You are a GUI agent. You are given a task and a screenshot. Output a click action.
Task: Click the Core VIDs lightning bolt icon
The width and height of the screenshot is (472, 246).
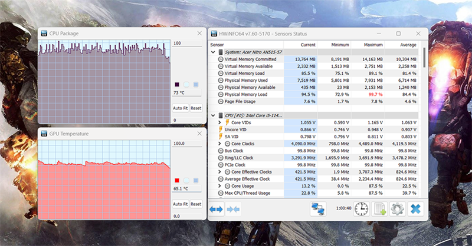click(227, 122)
